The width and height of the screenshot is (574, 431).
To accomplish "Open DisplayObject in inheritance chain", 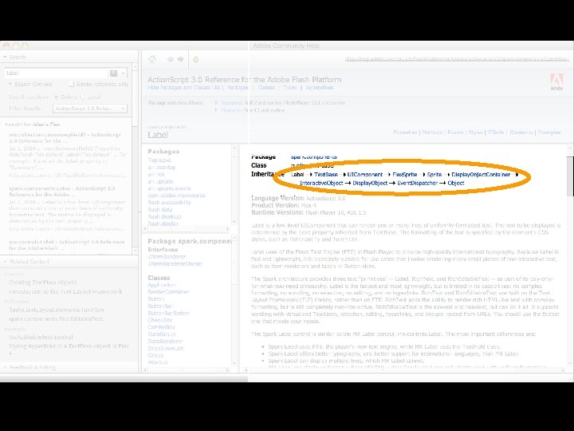I will pos(370,183).
